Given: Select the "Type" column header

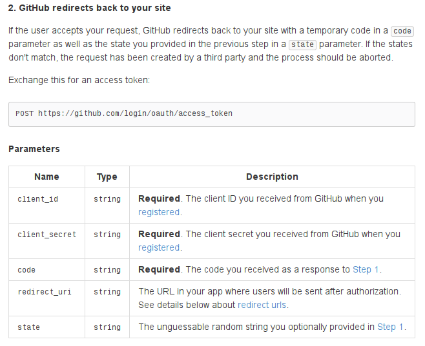Looking at the screenshot, I should [107, 177].
